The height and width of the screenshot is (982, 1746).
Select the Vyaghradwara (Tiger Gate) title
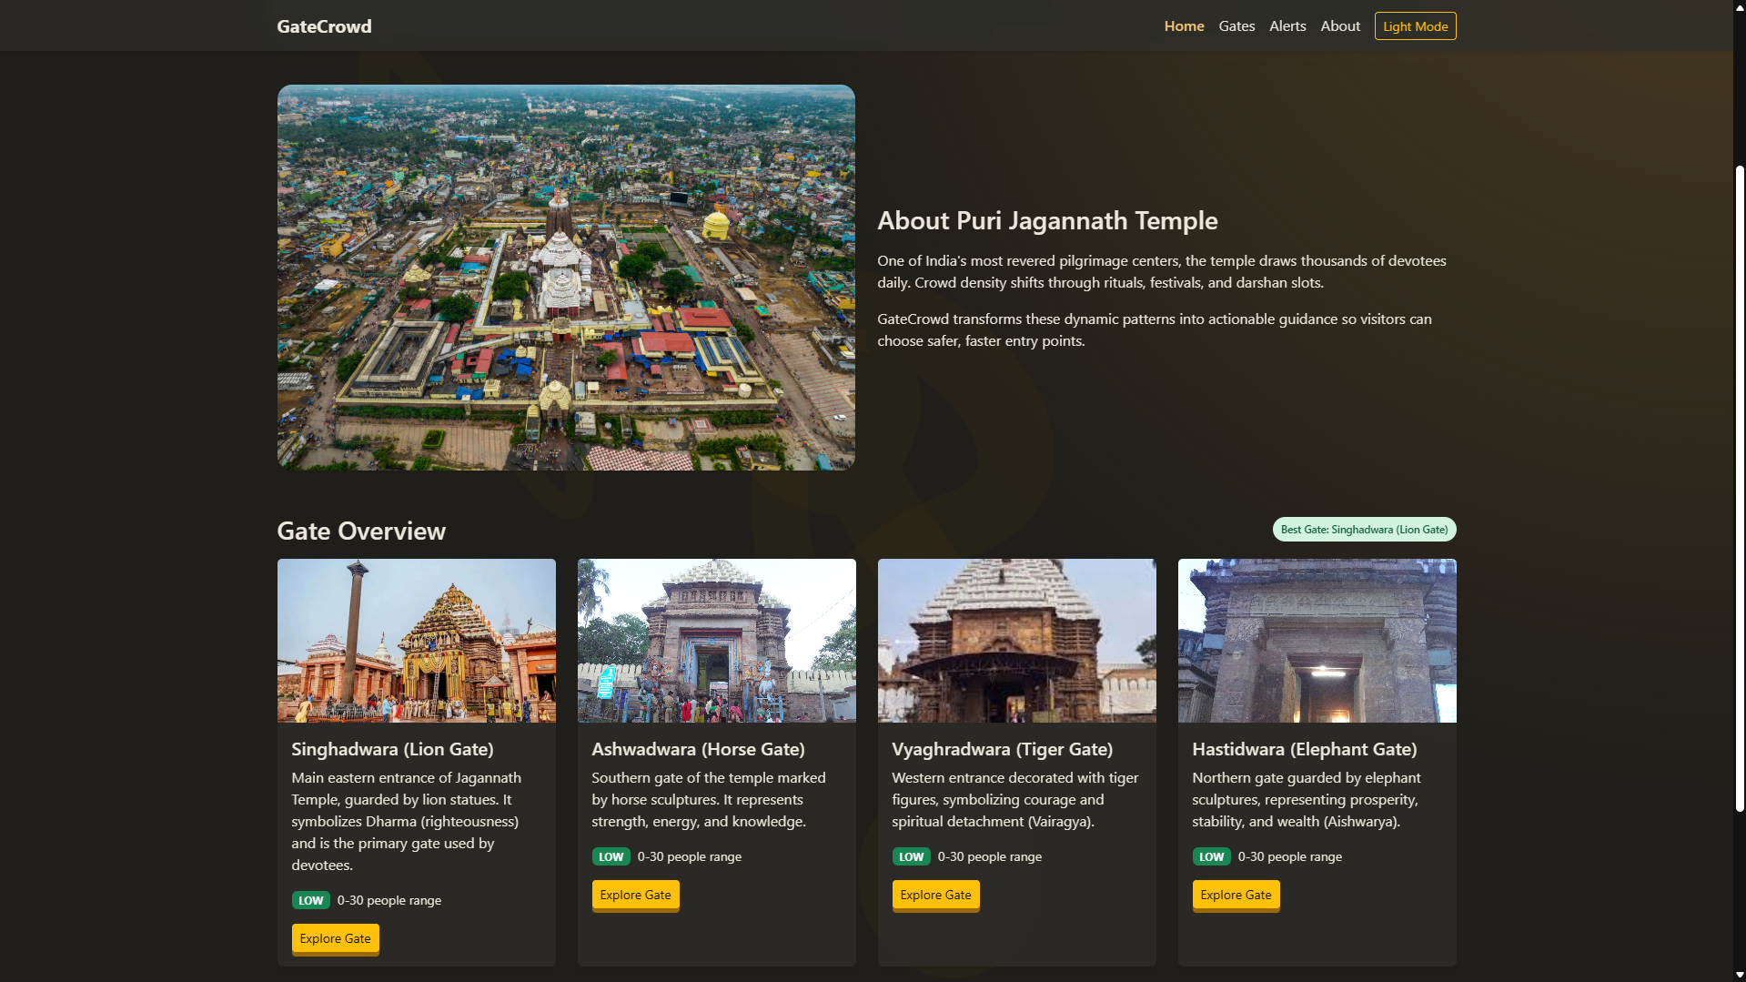tap(1002, 749)
